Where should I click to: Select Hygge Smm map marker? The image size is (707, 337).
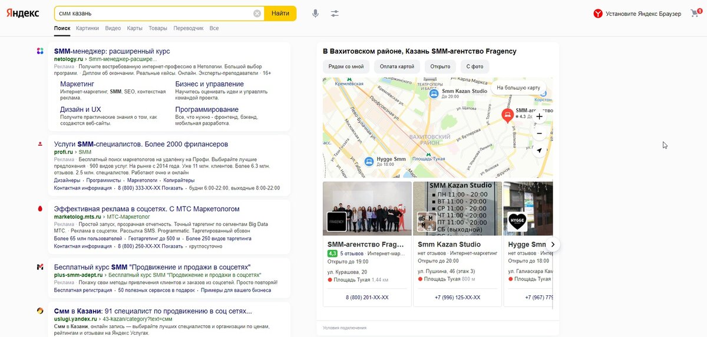[369, 161]
